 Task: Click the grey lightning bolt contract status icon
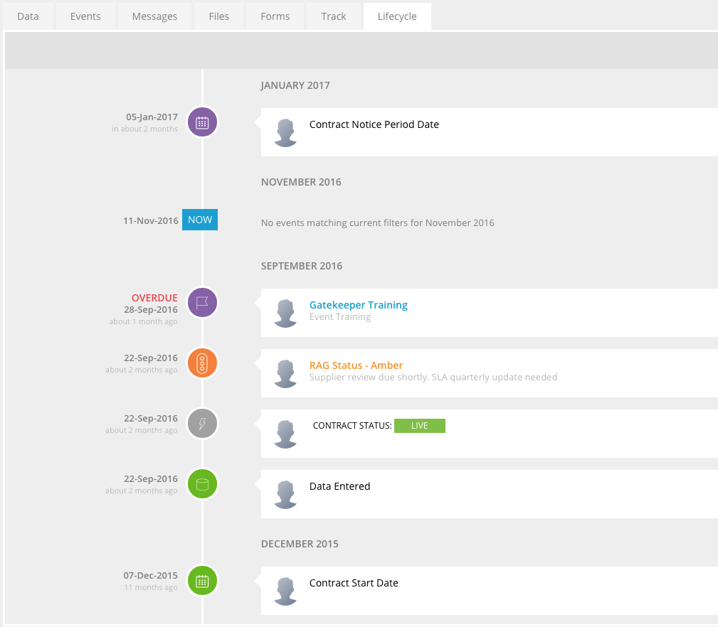(x=202, y=424)
